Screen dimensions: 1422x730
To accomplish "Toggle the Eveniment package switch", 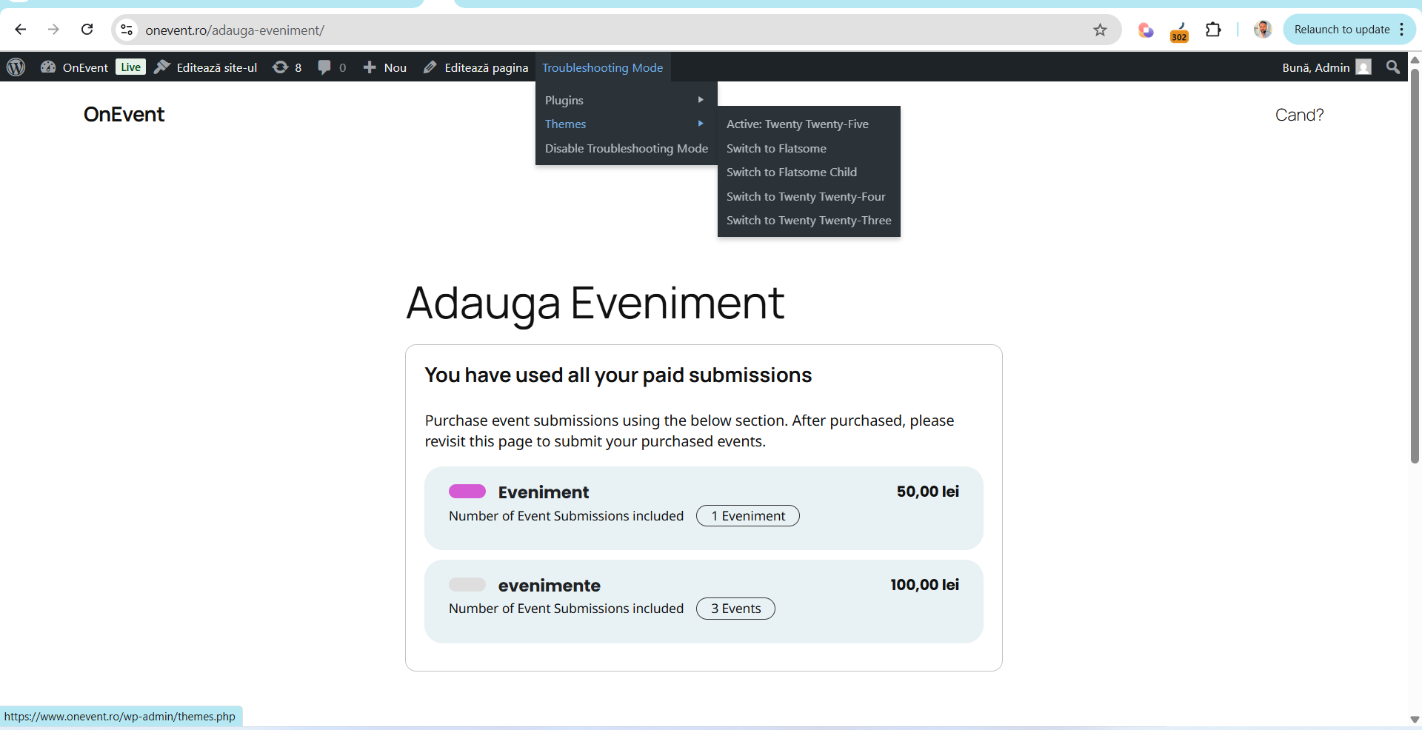I will pos(467,492).
